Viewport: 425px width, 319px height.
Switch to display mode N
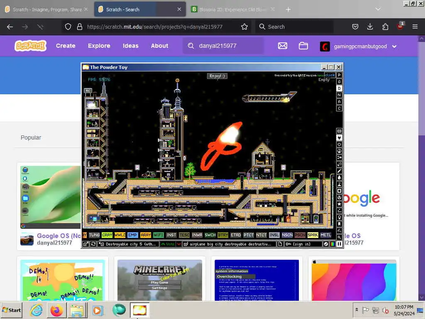339,95
